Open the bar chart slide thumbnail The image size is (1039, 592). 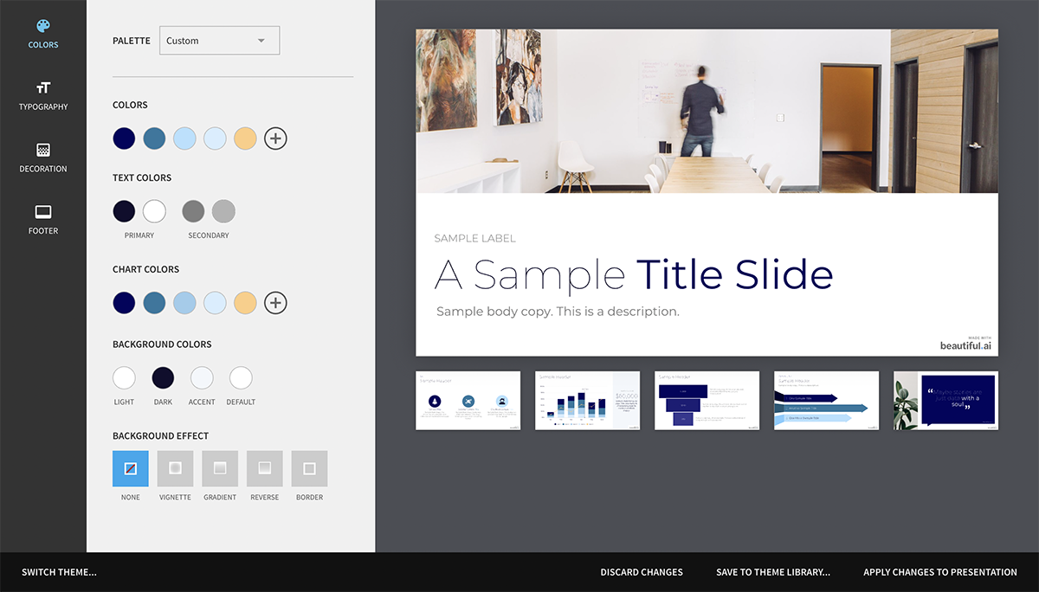point(587,400)
